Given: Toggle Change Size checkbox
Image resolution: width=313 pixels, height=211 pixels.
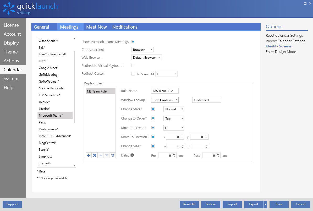Looking at the screenshot, I should [x=153, y=146].
